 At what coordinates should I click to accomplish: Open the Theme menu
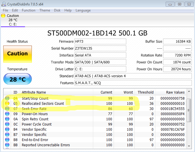(45, 10)
